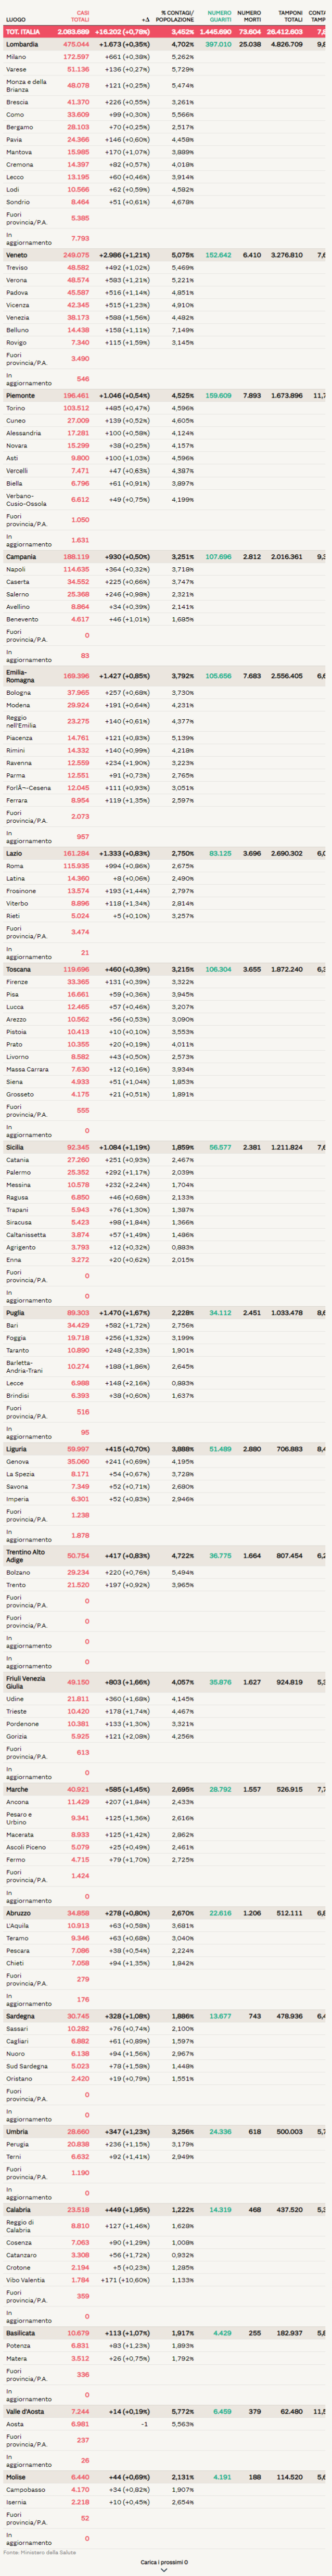Click the Potenza province name
The height and width of the screenshot is (2576, 332).
coord(18,2345)
